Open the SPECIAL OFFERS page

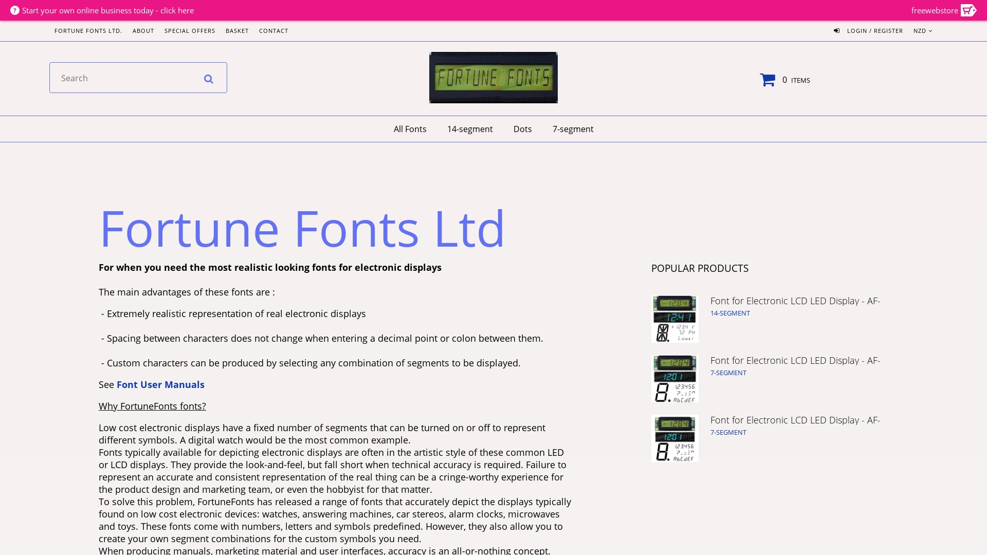tap(189, 31)
